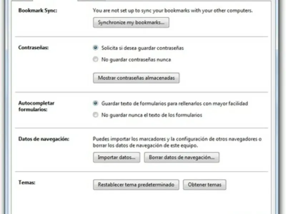The image size is (286, 214).
Task: Open 'Mostrar contraseñas almacenadas' stored passwords
Action: coord(136,78)
